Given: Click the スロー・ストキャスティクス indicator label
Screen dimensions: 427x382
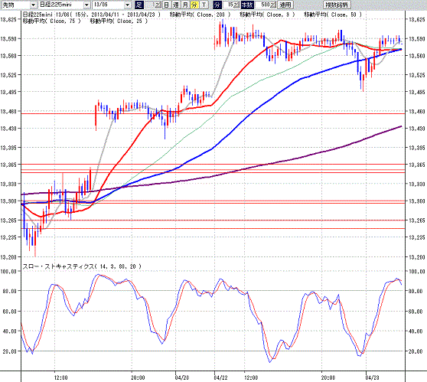Looking at the screenshot, I should (x=82, y=266).
